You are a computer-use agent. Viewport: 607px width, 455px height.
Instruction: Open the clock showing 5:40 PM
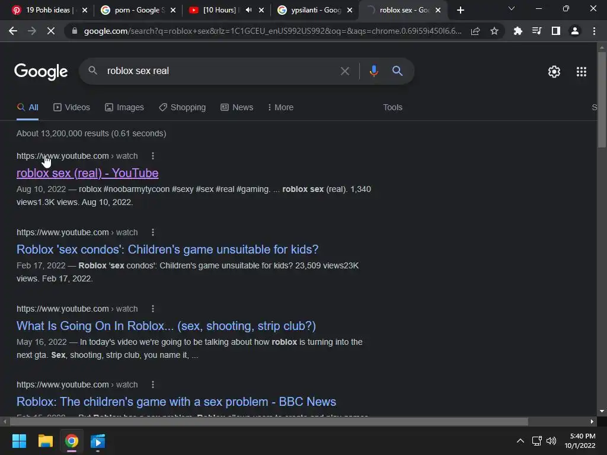(x=580, y=441)
